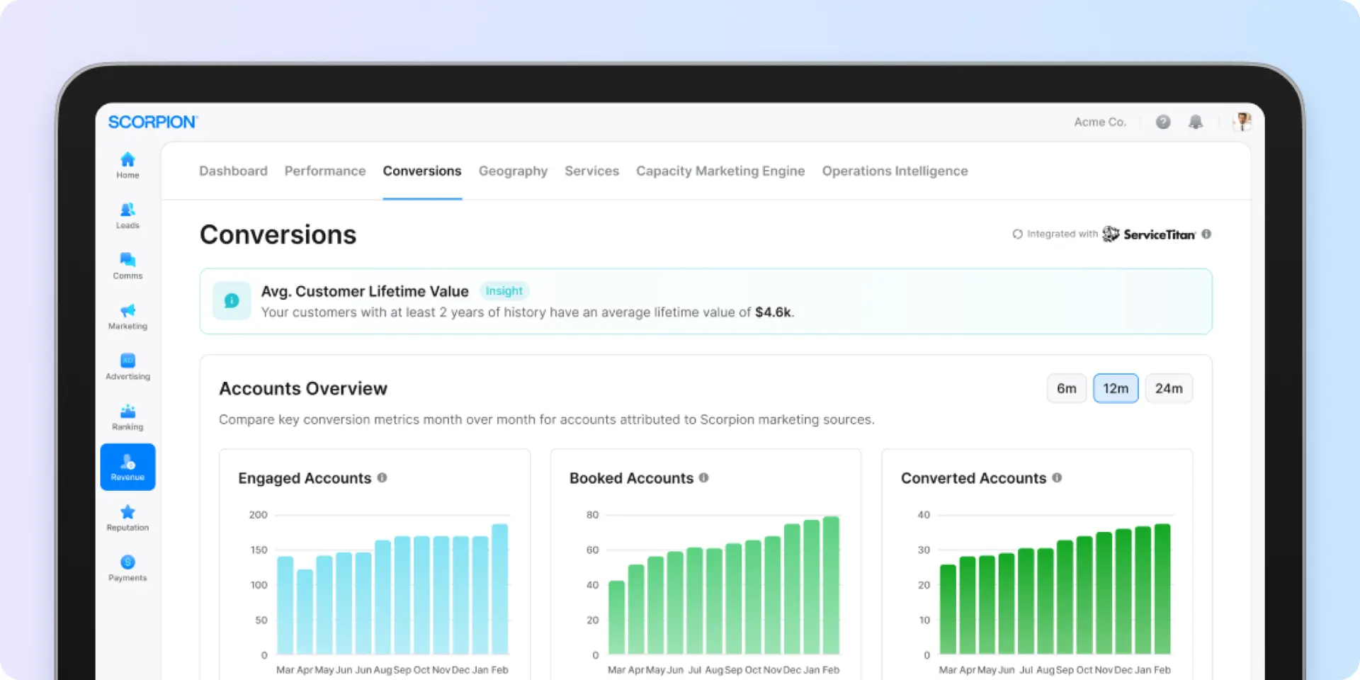Click the Reputation star icon

pos(127,517)
